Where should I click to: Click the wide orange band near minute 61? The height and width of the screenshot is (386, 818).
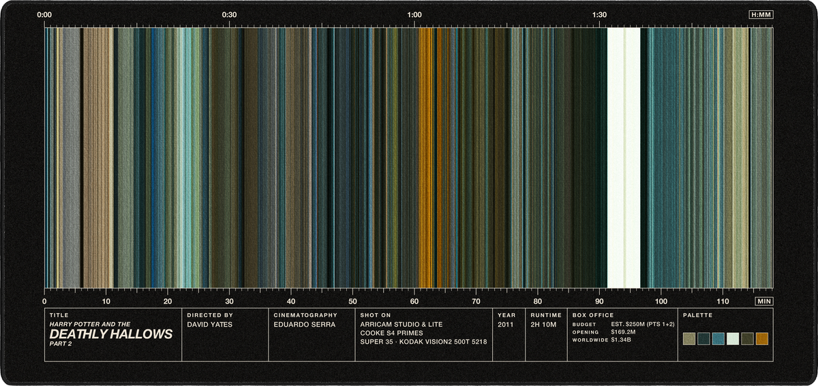[x=425, y=158]
